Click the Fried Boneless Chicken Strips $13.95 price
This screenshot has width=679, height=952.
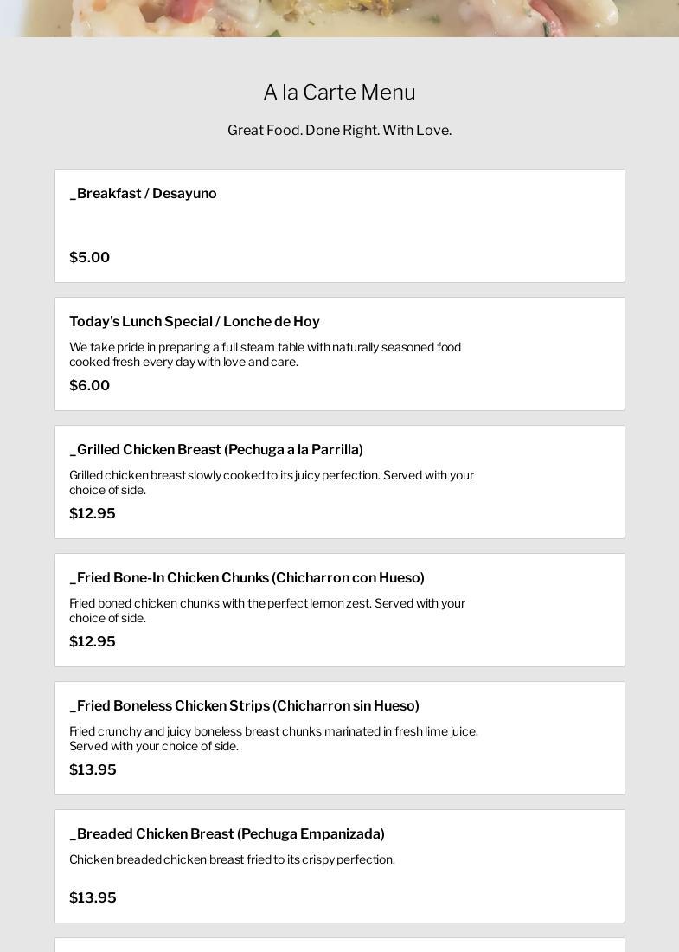[93, 770]
